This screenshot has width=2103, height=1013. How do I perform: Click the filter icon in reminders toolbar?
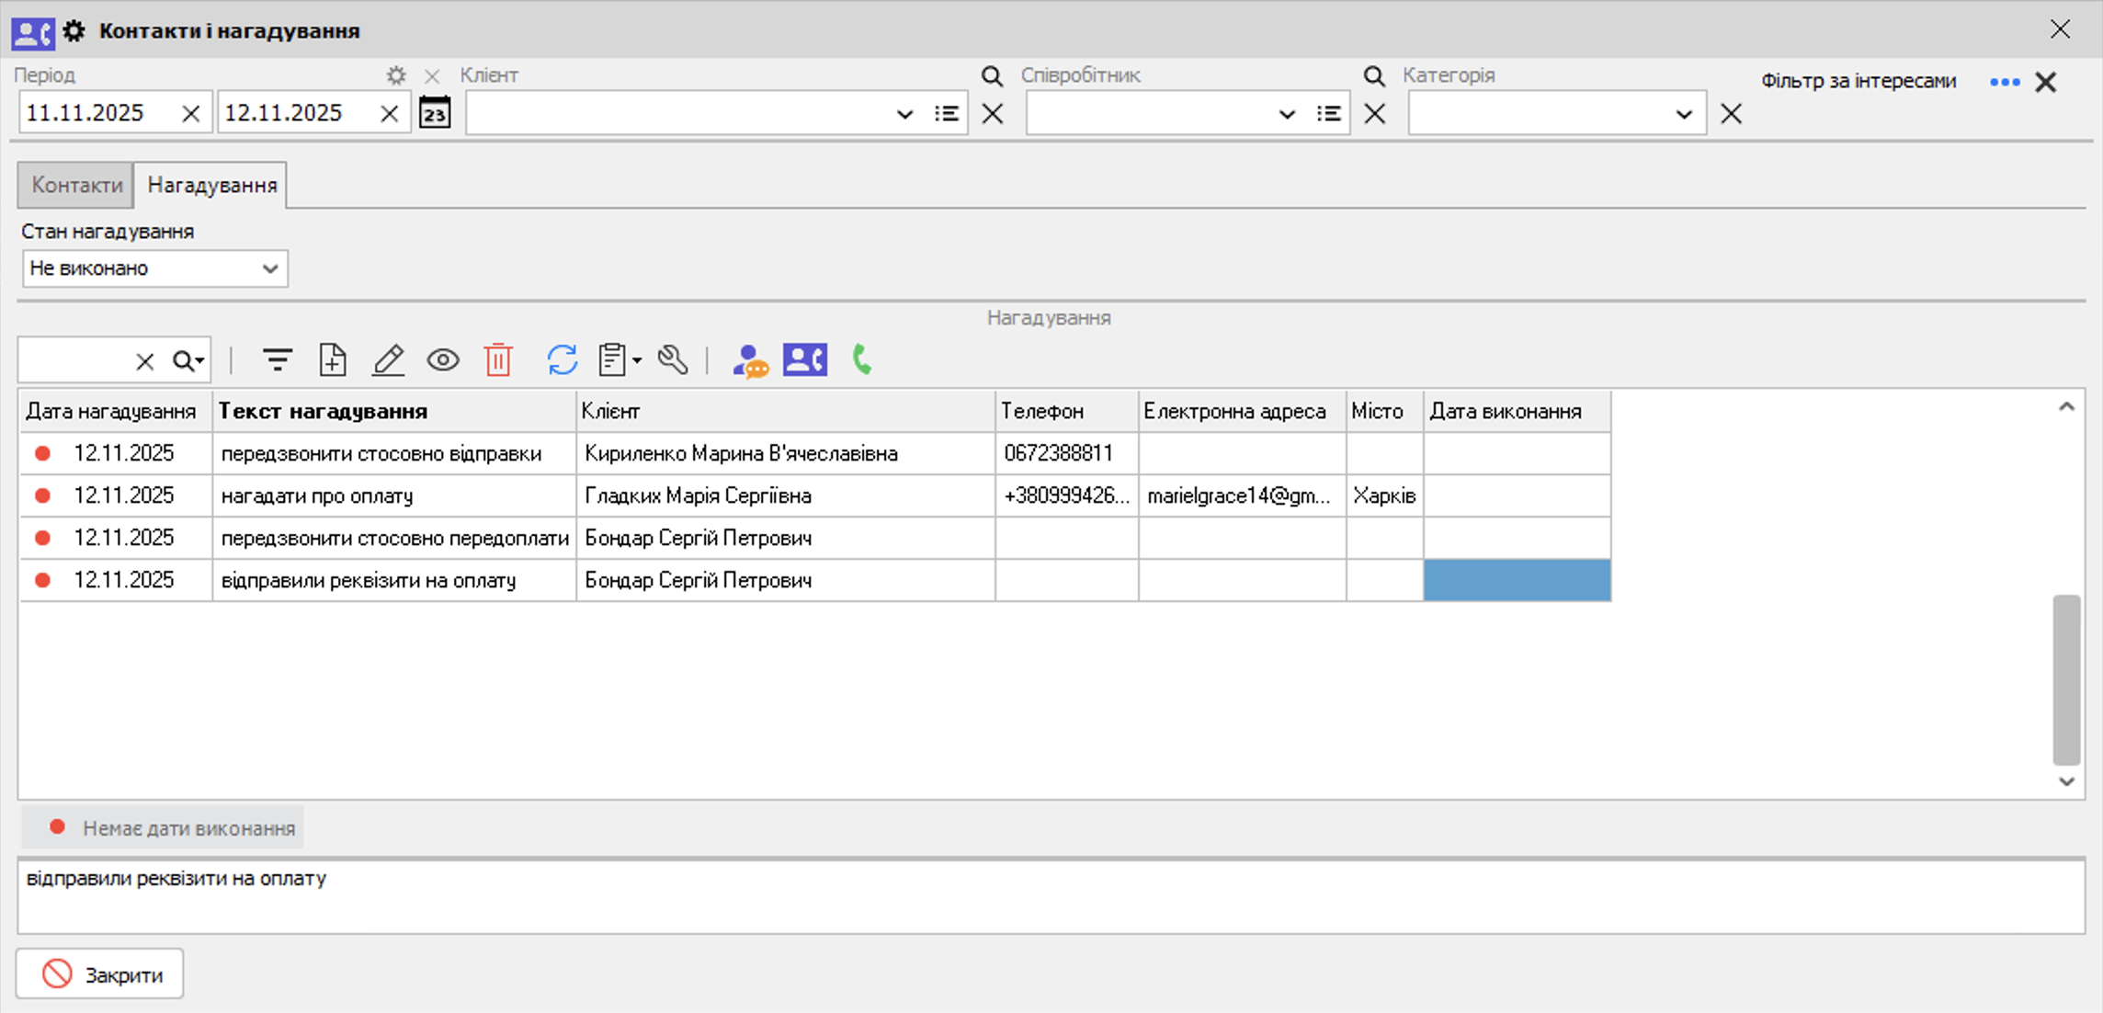(x=277, y=360)
